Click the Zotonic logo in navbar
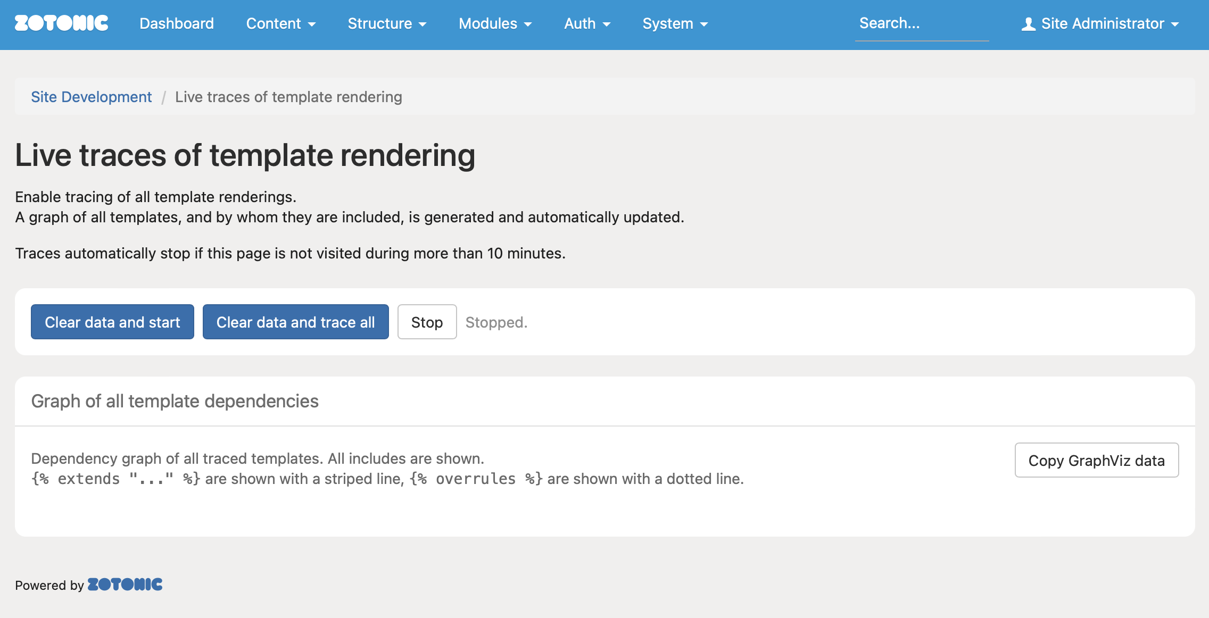The image size is (1209, 618). pyautogui.click(x=61, y=23)
